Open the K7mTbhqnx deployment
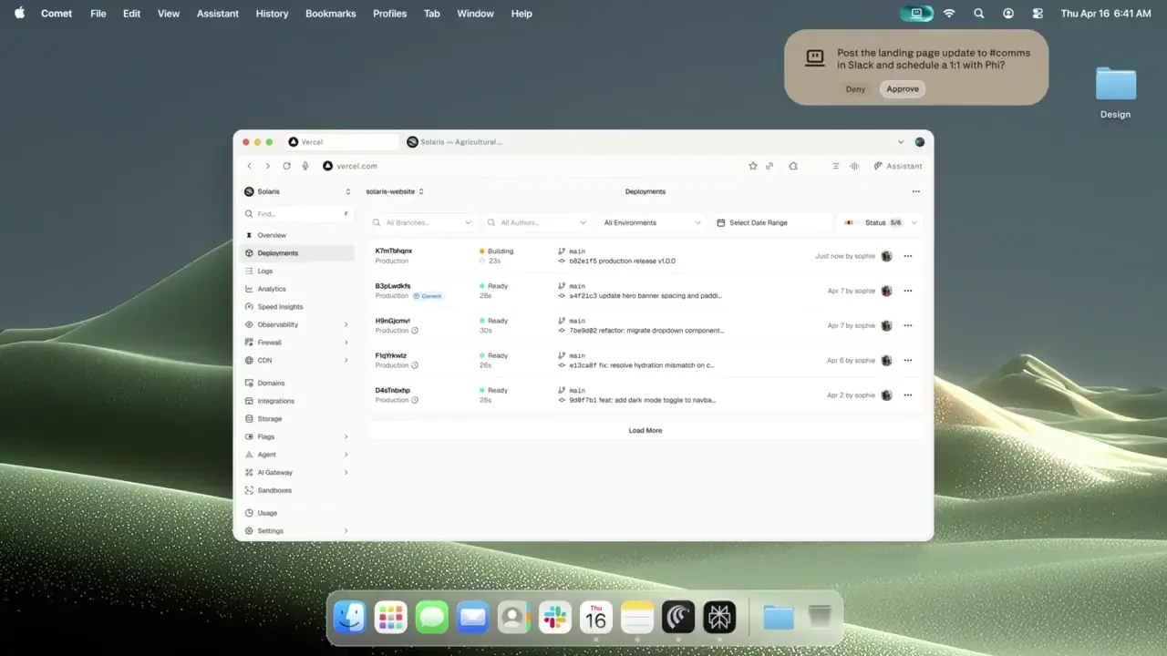The height and width of the screenshot is (656, 1167). click(x=394, y=251)
